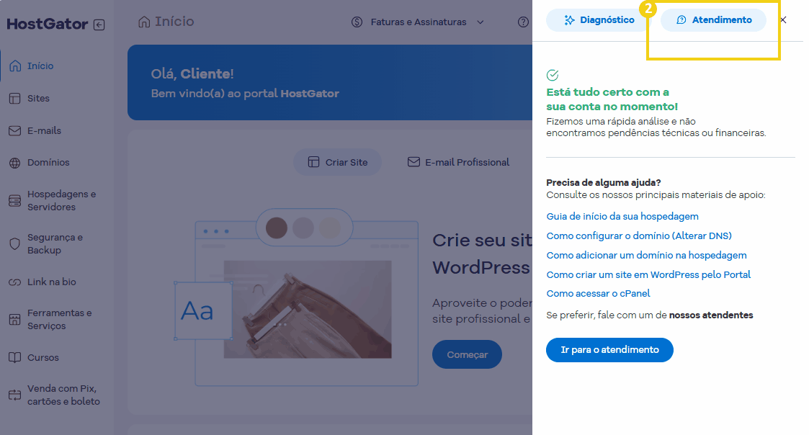Image resolution: width=809 pixels, height=435 pixels.
Task: Click the Começar button
Action: [467, 354]
